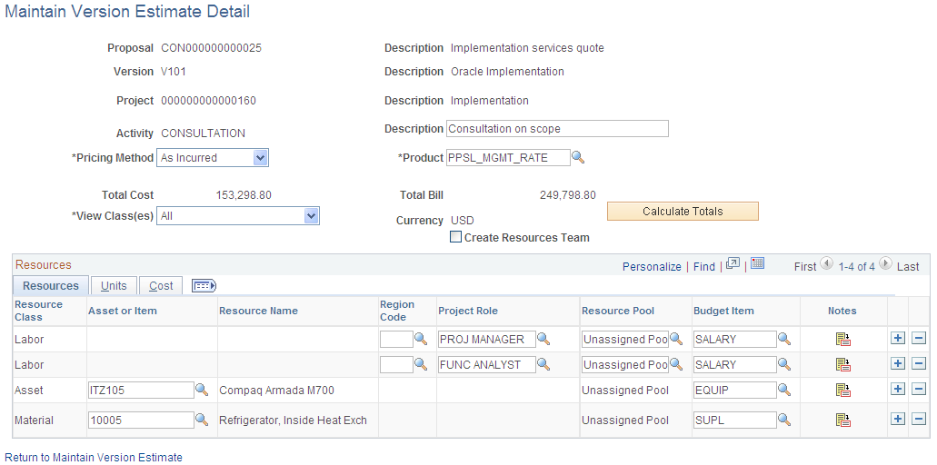Go to next rows arrow

click(885, 263)
